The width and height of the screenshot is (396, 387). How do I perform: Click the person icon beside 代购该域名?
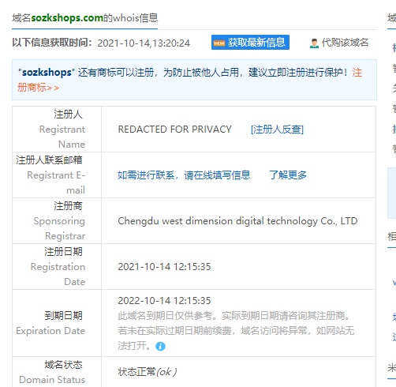[314, 43]
